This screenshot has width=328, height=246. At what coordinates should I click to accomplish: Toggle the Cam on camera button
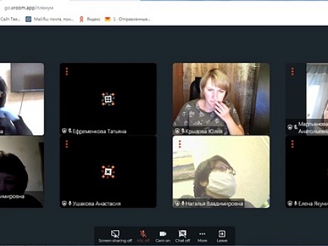pos(163,236)
